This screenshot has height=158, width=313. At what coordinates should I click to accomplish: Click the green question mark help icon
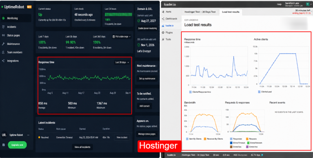(308, 4)
